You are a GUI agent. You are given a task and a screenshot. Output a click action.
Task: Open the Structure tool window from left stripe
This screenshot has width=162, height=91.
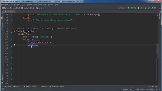click(2, 27)
